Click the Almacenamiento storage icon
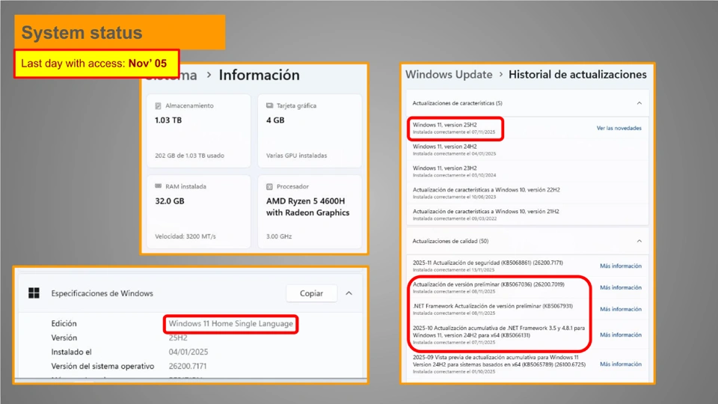The height and width of the screenshot is (404, 718). 158,105
